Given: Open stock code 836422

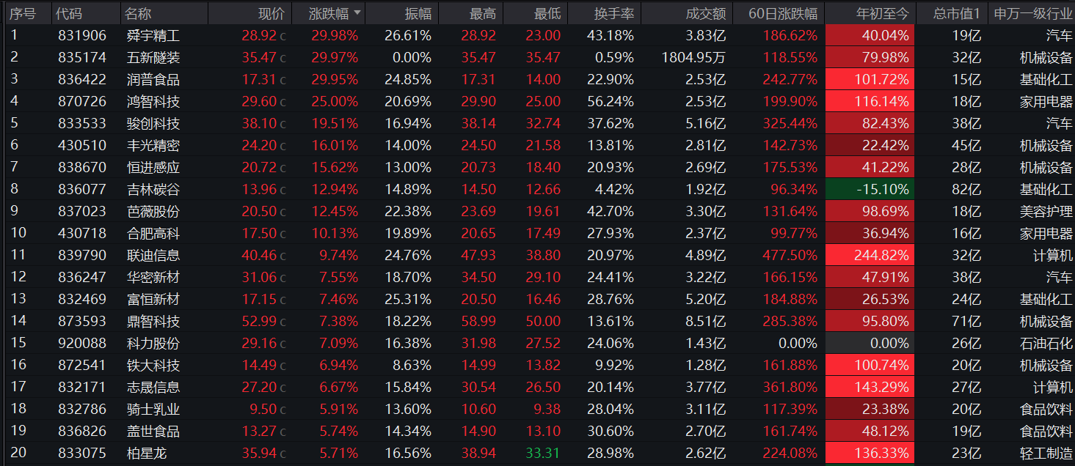Looking at the screenshot, I should [x=81, y=80].
